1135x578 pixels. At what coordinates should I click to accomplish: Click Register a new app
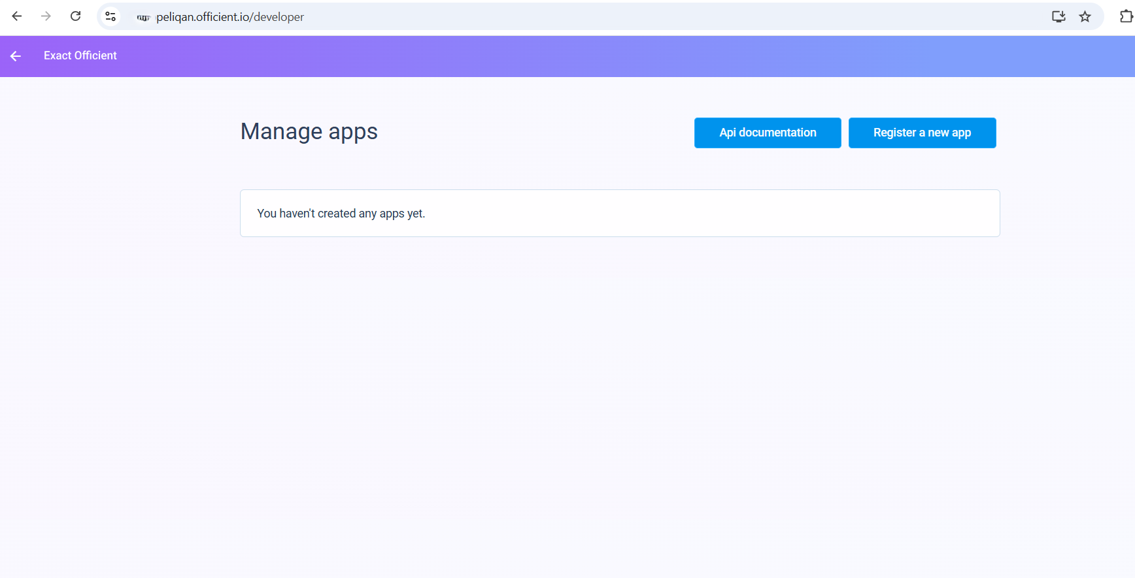[x=922, y=133]
